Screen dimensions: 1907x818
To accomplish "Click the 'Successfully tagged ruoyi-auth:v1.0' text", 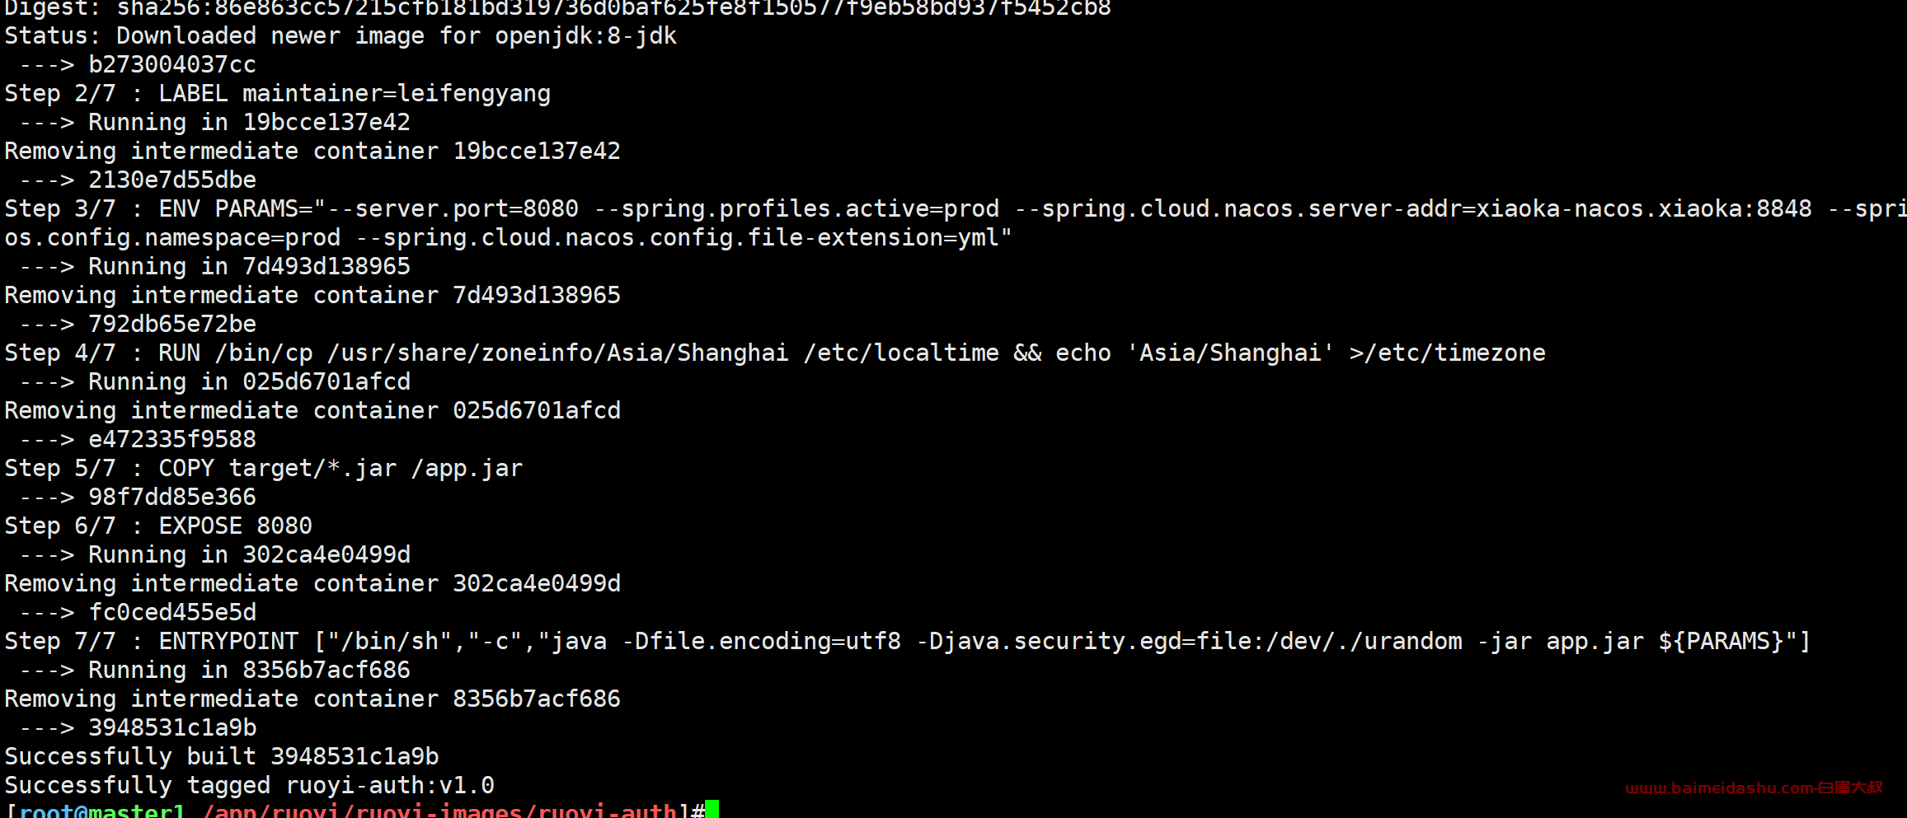I will (250, 785).
